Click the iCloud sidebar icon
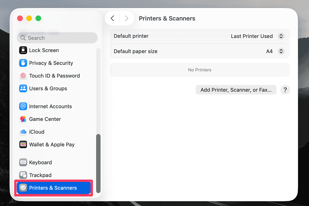The width and height of the screenshot is (309, 206). (23, 132)
